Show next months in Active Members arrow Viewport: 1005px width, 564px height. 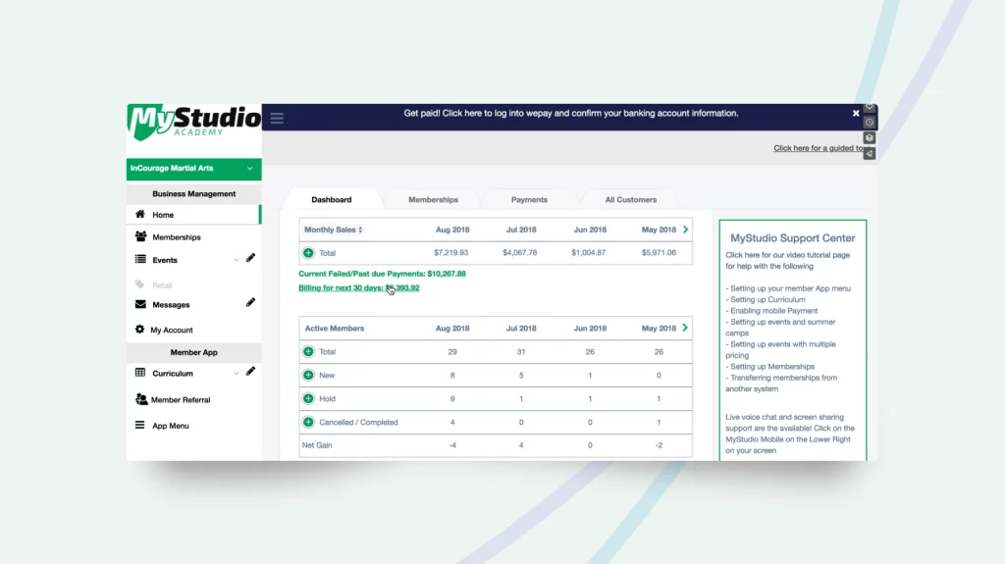[x=686, y=329]
